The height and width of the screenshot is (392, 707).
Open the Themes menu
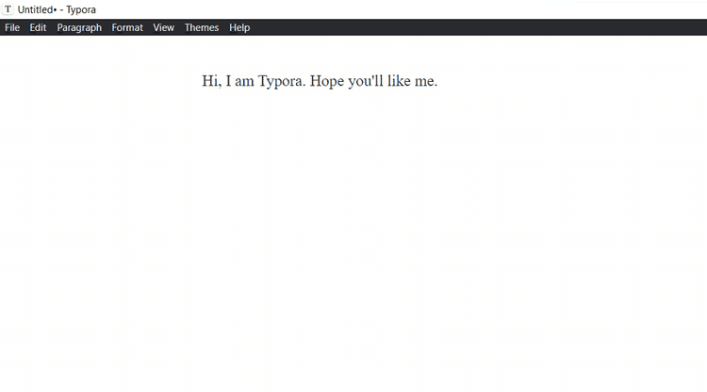[x=202, y=27]
